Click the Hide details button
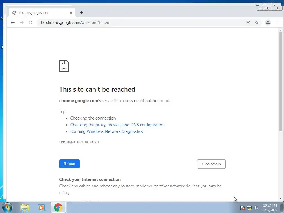The image size is (284, 213). [211, 164]
